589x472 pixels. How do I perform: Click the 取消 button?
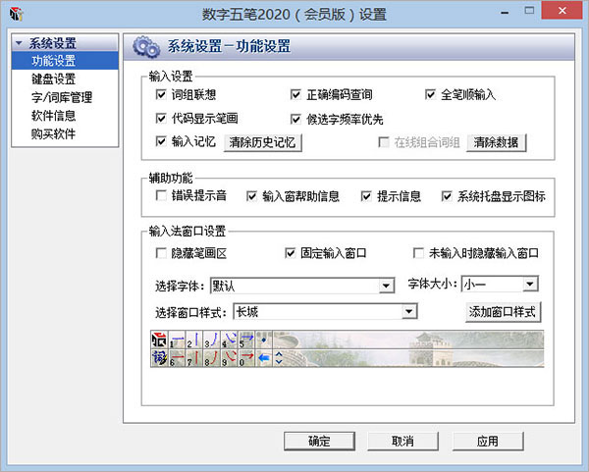402,441
